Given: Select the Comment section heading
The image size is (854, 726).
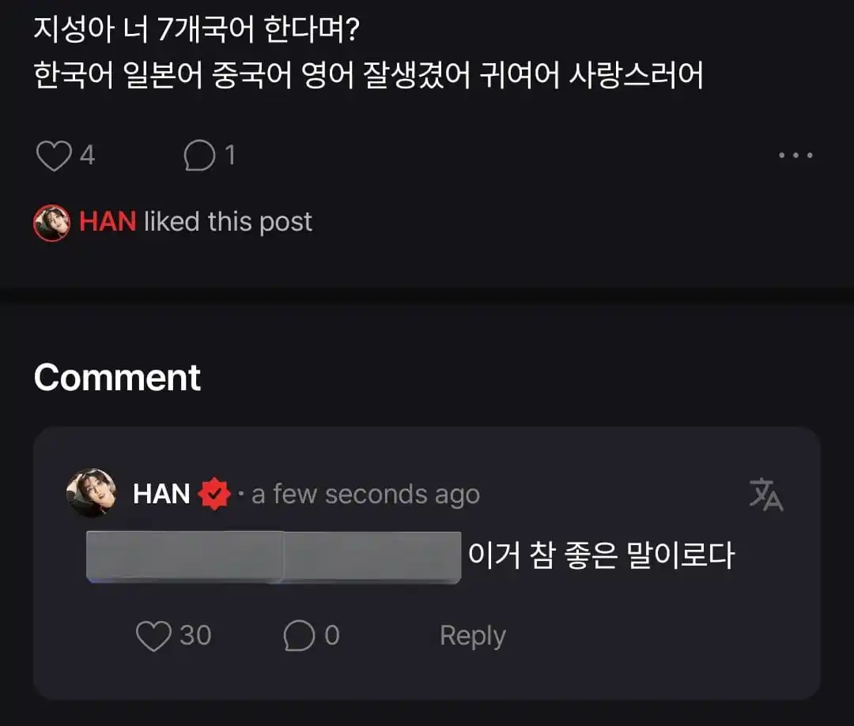Looking at the screenshot, I should (x=116, y=378).
